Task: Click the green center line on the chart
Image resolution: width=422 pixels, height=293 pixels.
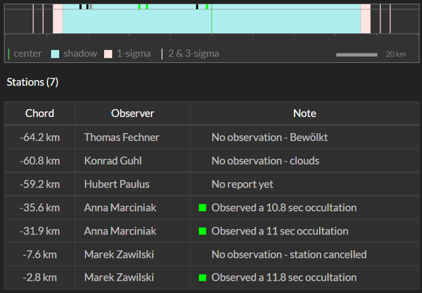Action: click(x=212, y=19)
